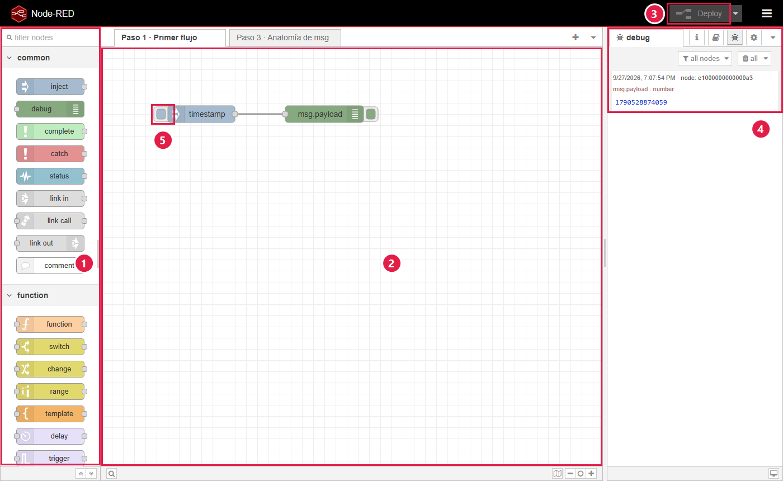The image size is (783, 481).
Task: Pick the catch node in palette
Action: click(x=50, y=154)
